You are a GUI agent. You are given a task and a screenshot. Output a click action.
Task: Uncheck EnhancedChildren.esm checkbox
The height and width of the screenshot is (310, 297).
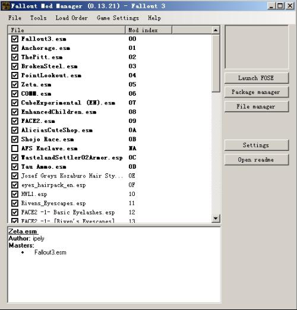15,112
